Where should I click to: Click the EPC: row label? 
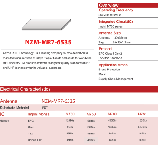point(31,121)
